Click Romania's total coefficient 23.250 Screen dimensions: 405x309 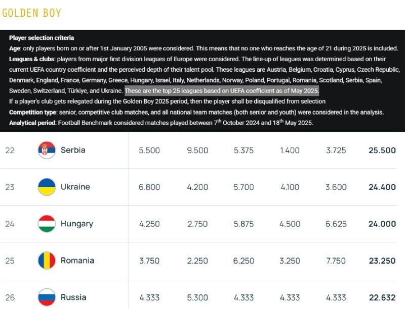point(382,261)
